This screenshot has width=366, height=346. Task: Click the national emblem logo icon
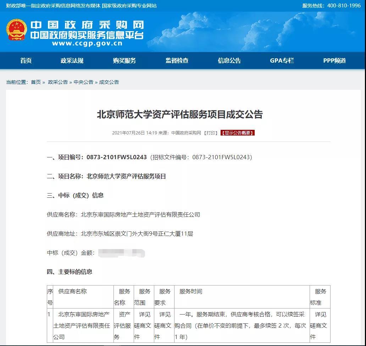[16, 30]
